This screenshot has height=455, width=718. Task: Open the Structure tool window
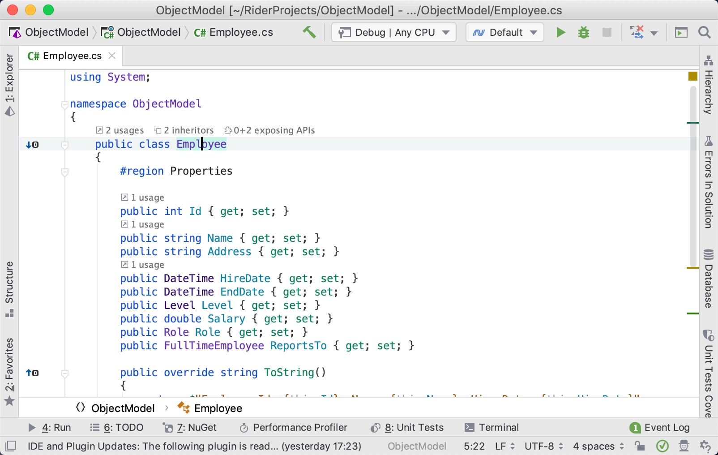pyautogui.click(x=9, y=289)
